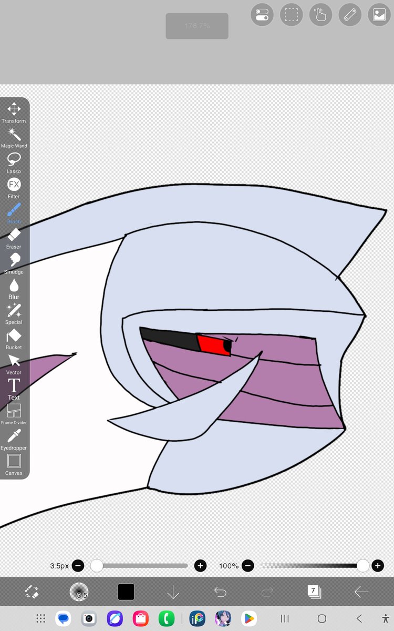Open the green Phone app
394x631 pixels.
click(166, 619)
